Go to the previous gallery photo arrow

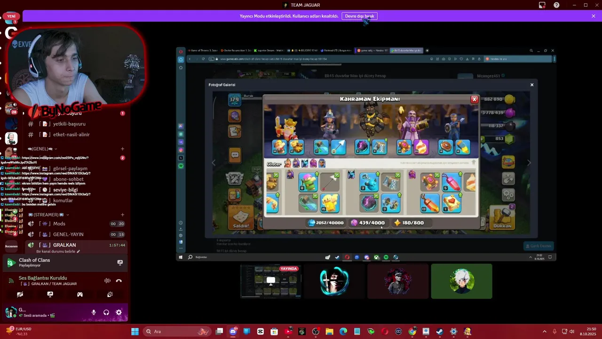click(x=214, y=163)
